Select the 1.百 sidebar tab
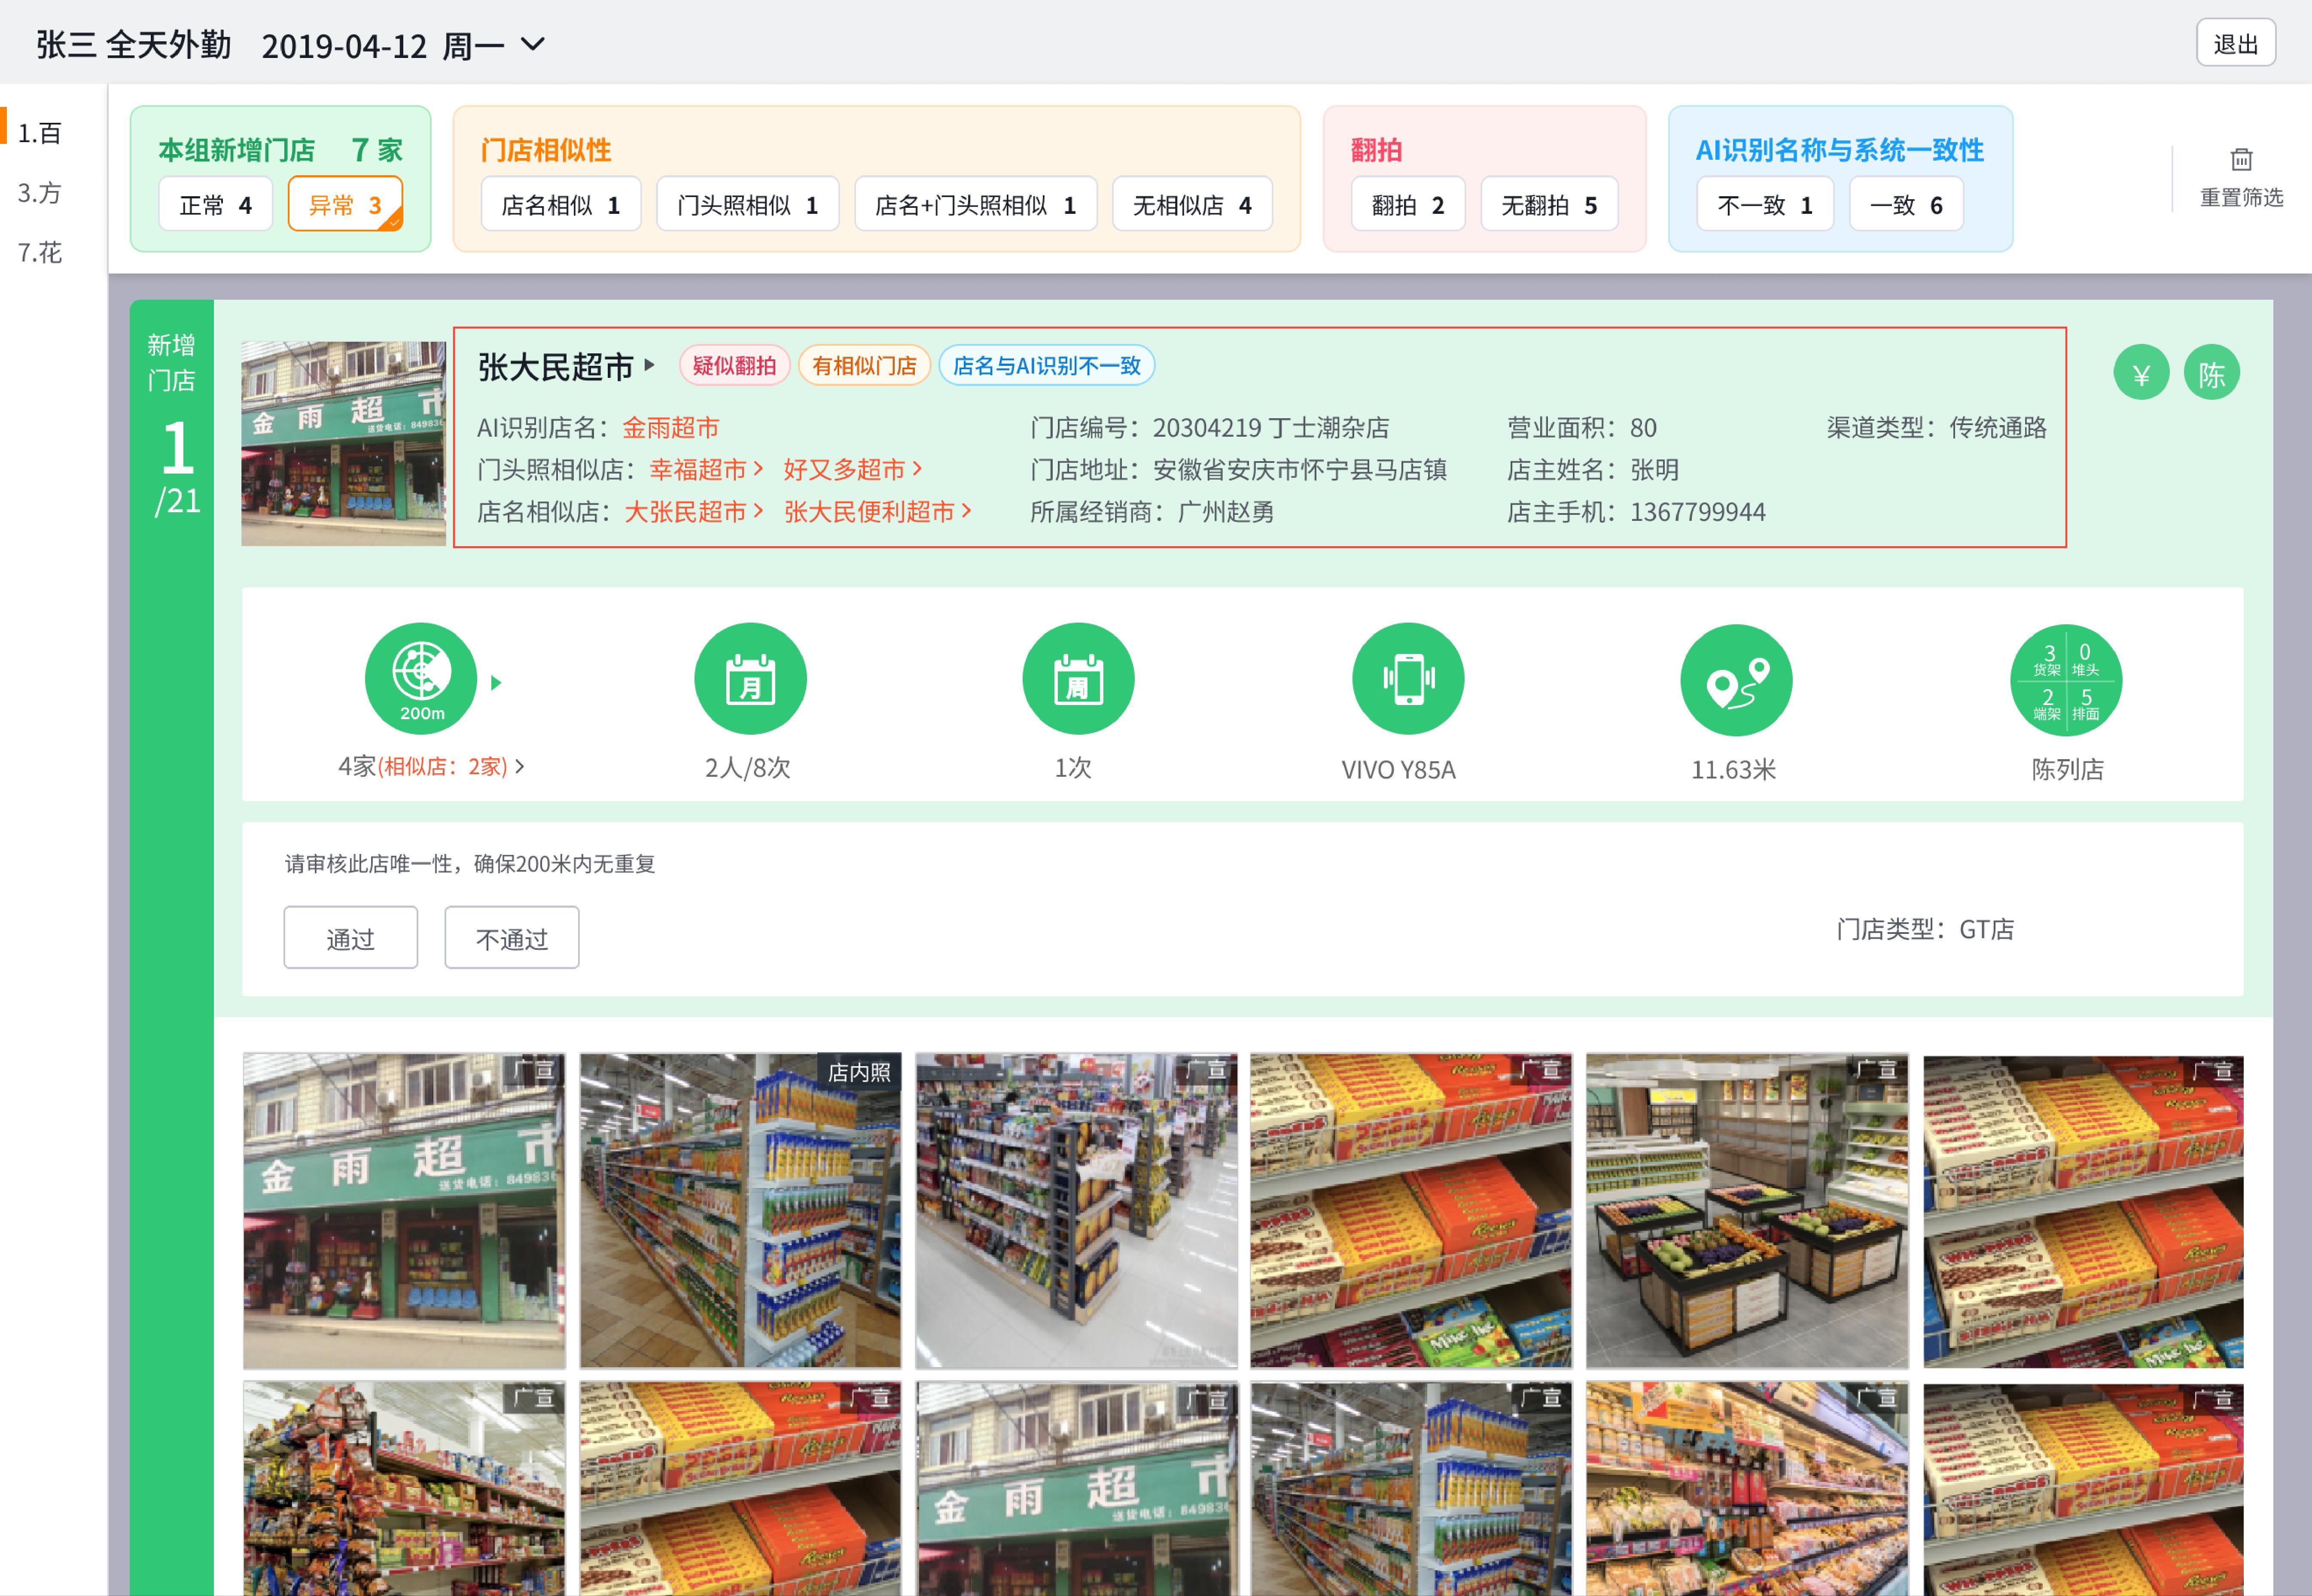Image resolution: width=2312 pixels, height=1596 pixels. [x=40, y=133]
